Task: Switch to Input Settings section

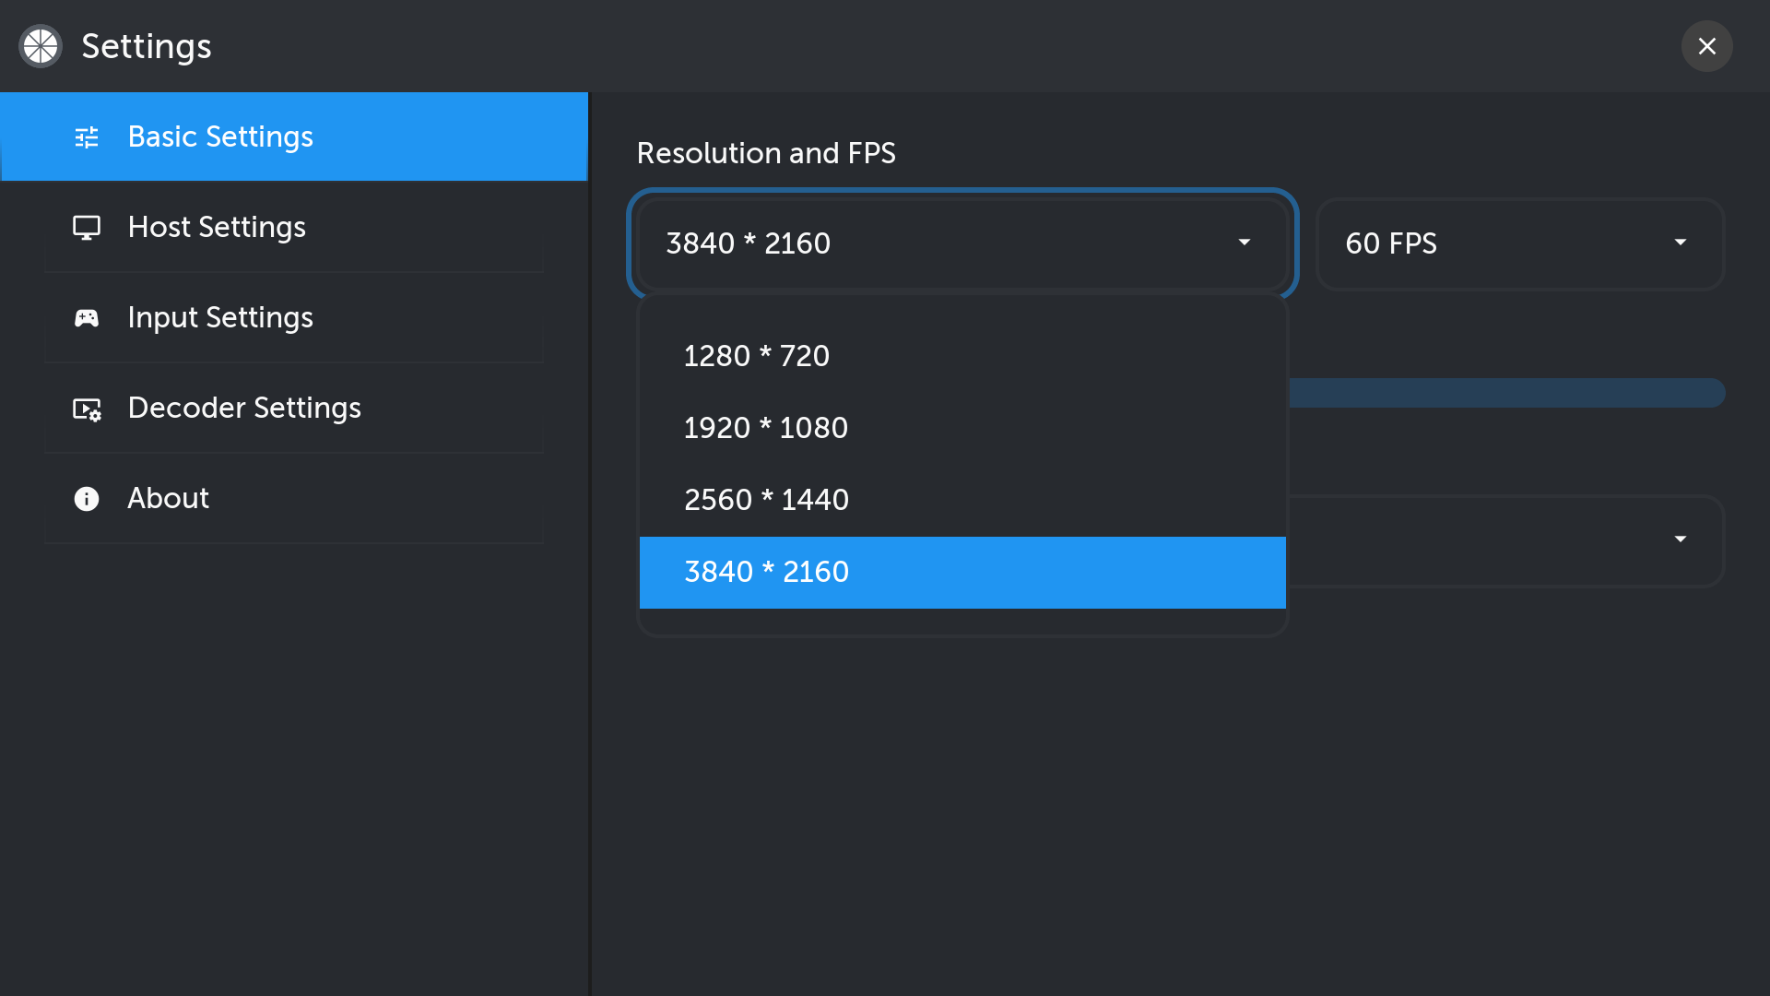Action: (220, 318)
